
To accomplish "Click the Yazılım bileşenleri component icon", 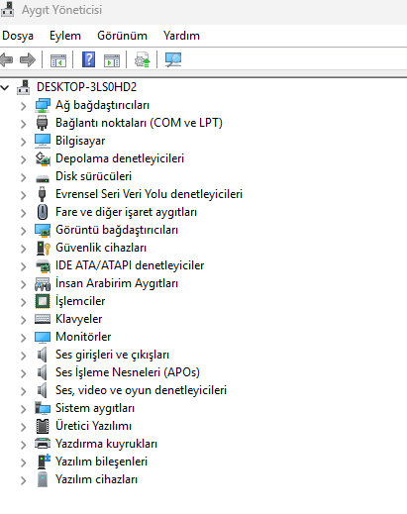I will click(44, 462).
